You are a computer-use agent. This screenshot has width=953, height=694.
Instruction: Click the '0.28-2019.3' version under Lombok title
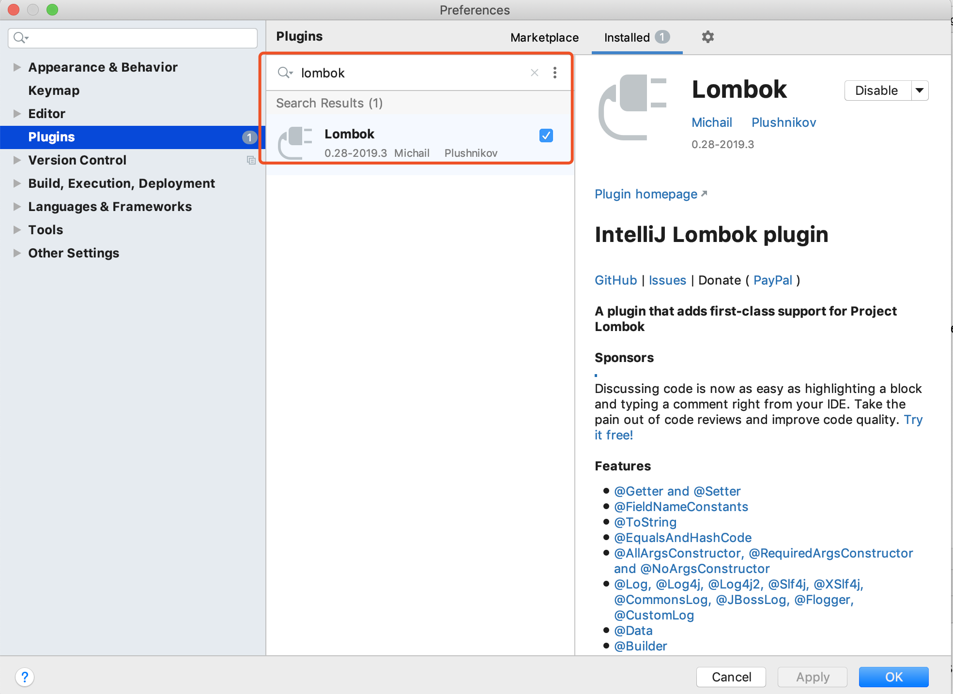click(x=722, y=144)
